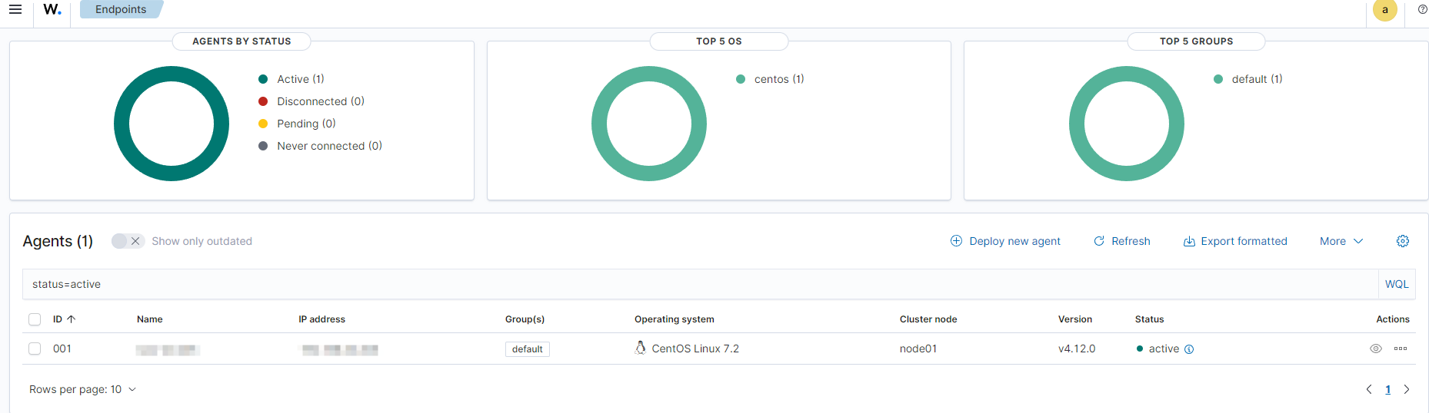Viewport: 1429px width, 413px height.
Task: Open the Endpoints breadcrumb tab
Action: (121, 9)
